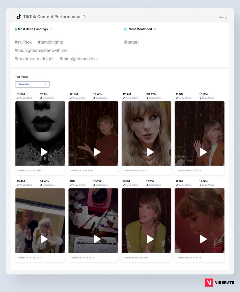Click the # symbol before Most Used Hashtags

pyautogui.click(x=16, y=29)
